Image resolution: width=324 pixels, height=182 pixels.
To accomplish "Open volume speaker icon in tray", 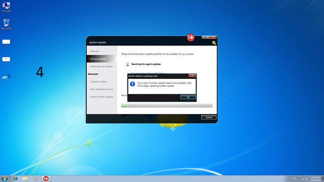I will click(x=307, y=179).
